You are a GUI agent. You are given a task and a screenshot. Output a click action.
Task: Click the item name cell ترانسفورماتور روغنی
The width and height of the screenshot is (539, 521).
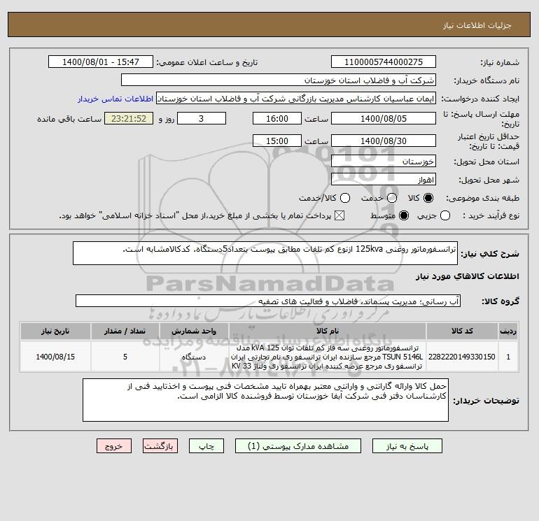click(328, 357)
